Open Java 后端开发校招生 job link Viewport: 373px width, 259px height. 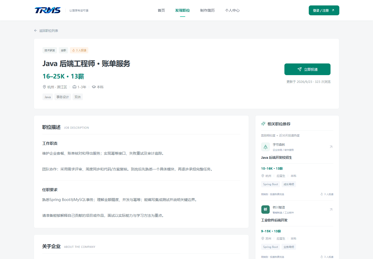(x=276, y=157)
